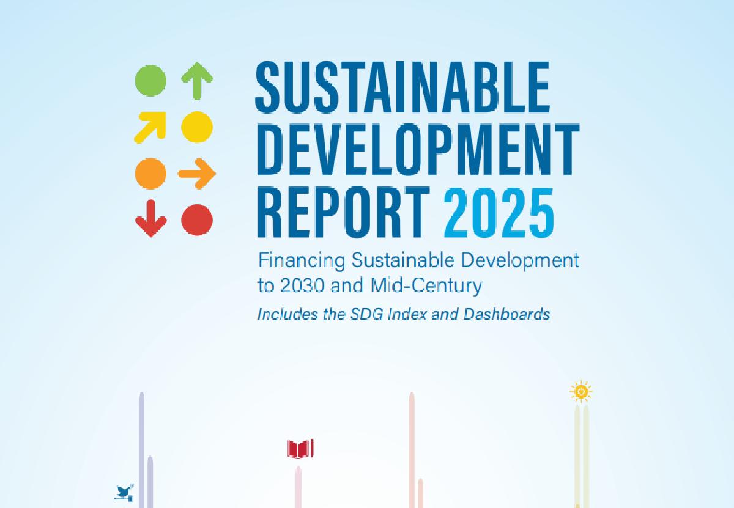Screen dimensions: 734x508
Task: Select the yellow diagonal arrow icon
Action: pyautogui.click(x=150, y=127)
